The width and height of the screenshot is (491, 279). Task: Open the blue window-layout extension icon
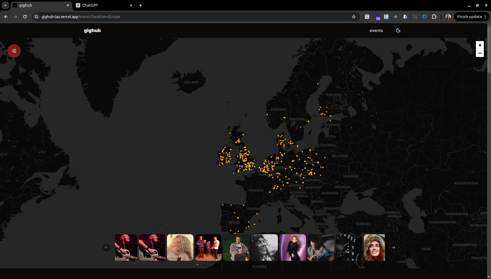(386, 17)
